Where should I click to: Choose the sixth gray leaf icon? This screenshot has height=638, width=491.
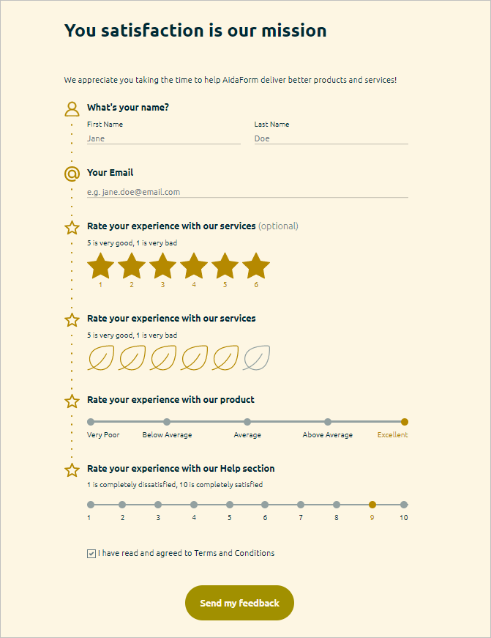pyautogui.click(x=256, y=358)
